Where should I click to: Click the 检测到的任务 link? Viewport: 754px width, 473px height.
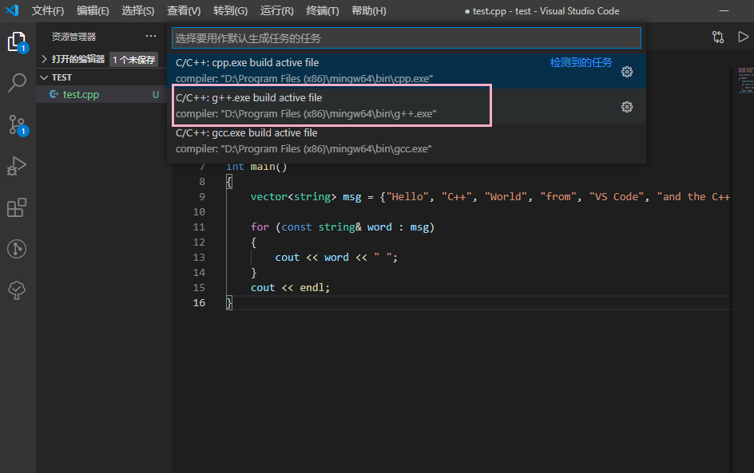(x=581, y=62)
